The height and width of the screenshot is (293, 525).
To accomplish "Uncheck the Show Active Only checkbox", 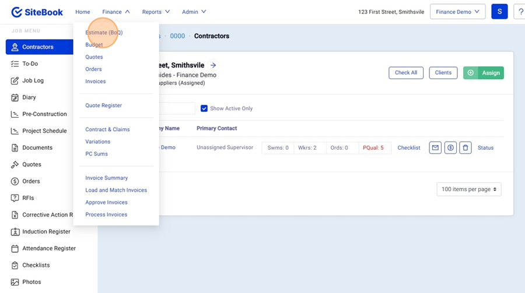I will pyautogui.click(x=204, y=108).
